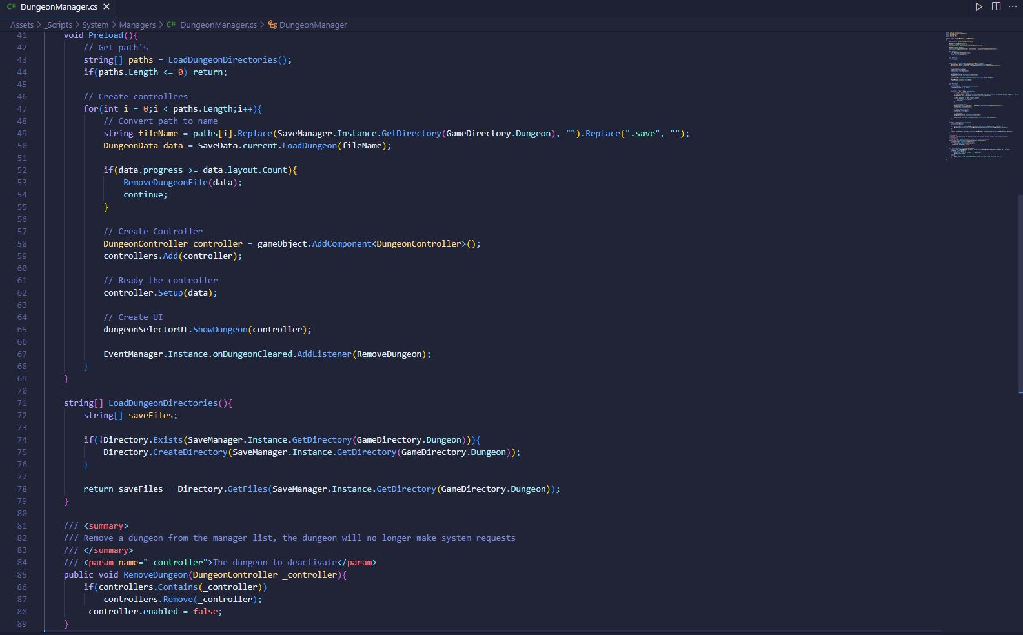The height and width of the screenshot is (635, 1023).
Task: Split the editor to the right
Action: (x=996, y=6)
